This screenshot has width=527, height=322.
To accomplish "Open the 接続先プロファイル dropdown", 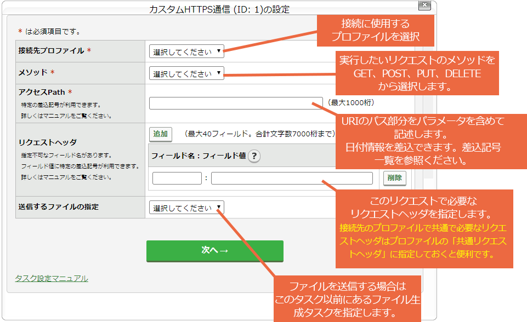I will [x=186, y=51].
